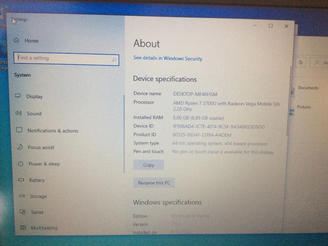Select the Storage drive icon in sidebar

(x=22, y=196)
